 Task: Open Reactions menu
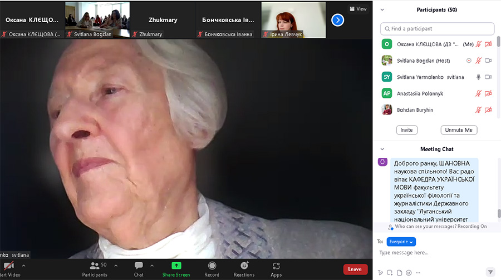coord(244,269)
